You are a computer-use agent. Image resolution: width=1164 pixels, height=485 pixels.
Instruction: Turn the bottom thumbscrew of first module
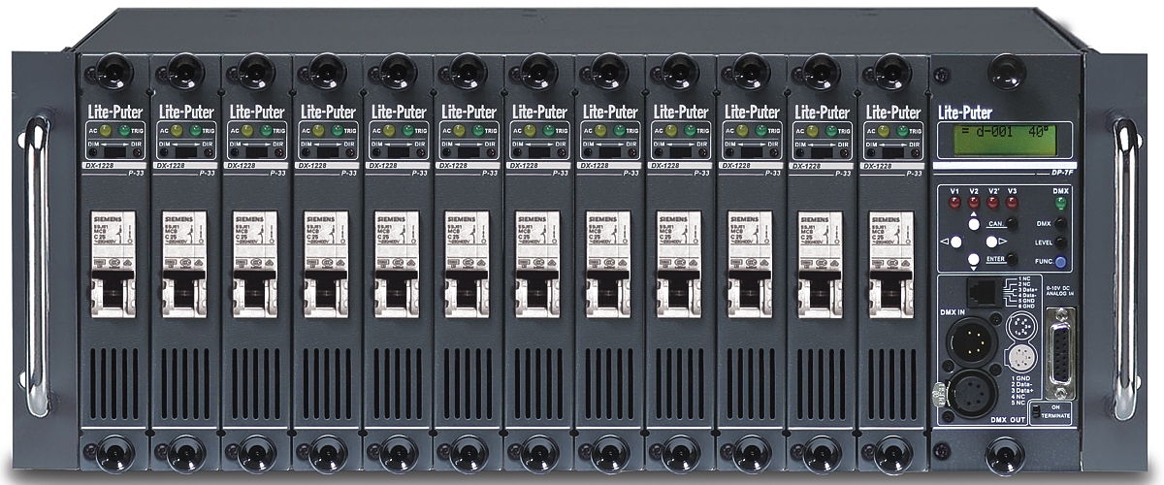tap(115, 452)
